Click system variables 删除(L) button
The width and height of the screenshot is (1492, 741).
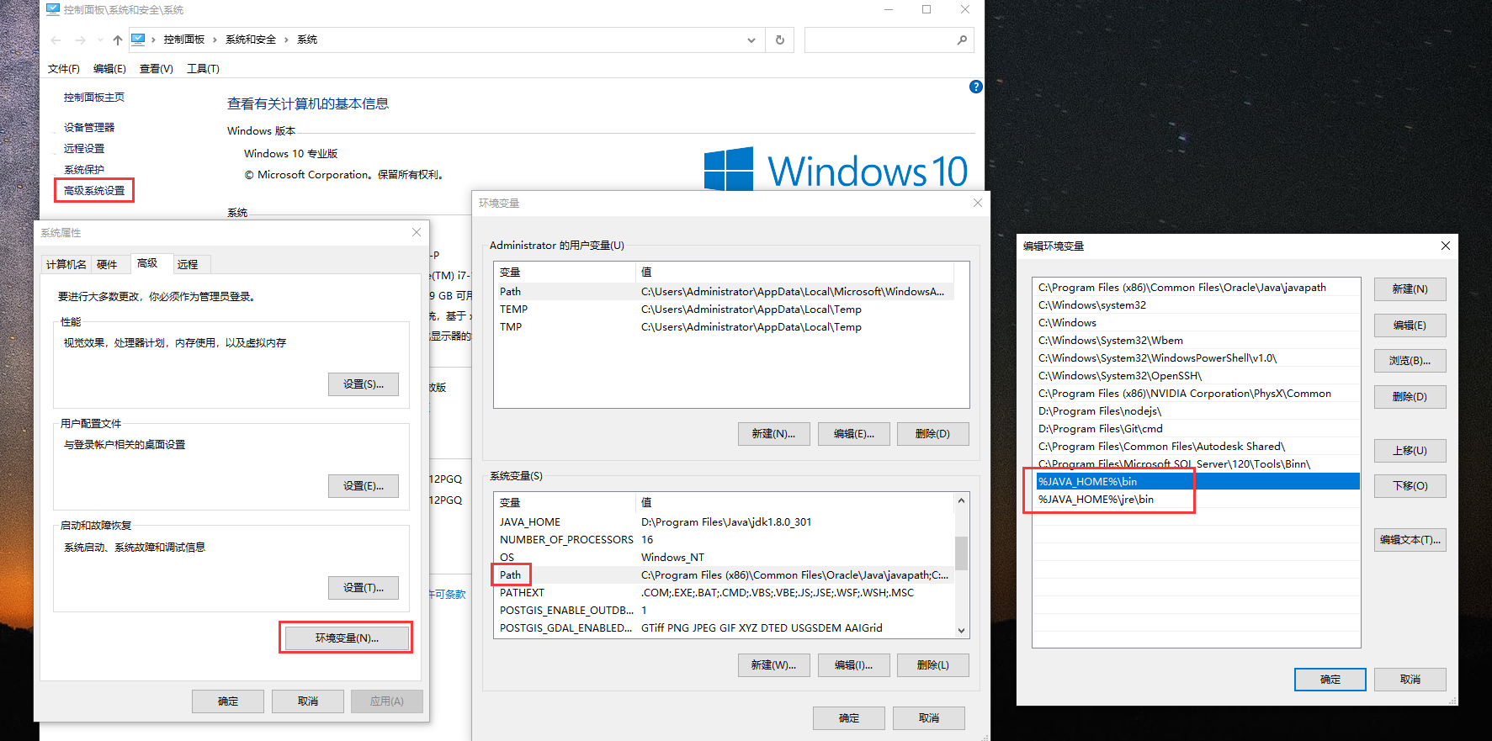pyautogui.click(x=933, y=665)
